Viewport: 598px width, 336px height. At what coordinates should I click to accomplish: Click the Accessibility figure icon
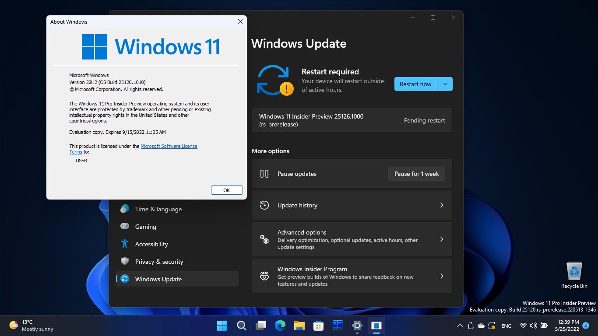(x=125, y=244)
